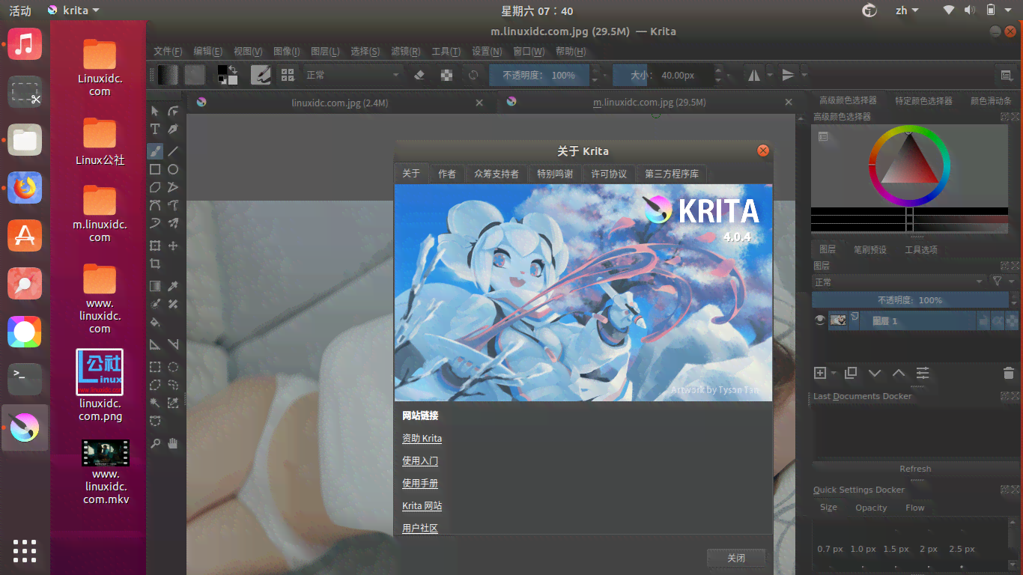
Task: Open the 用户社区 link
Action: click(x=420, y=529)
